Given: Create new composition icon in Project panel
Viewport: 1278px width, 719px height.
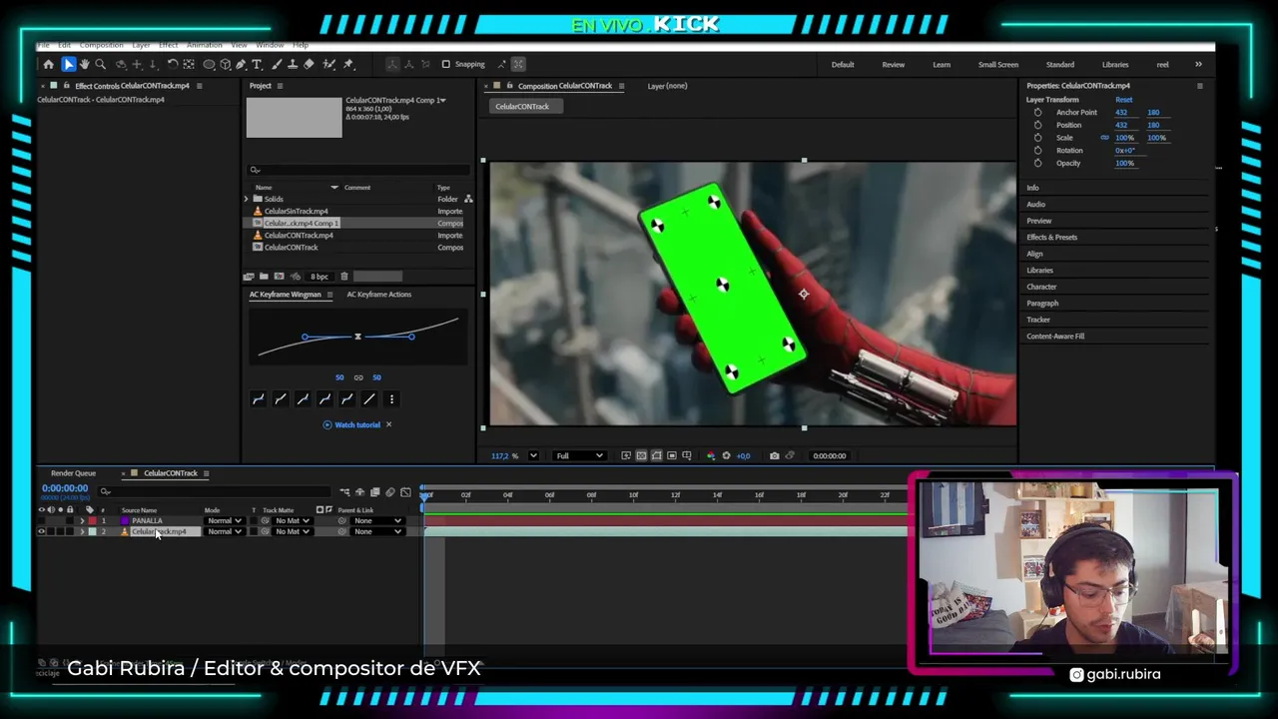Looking at the screenshot, I should tap(278, 277).
